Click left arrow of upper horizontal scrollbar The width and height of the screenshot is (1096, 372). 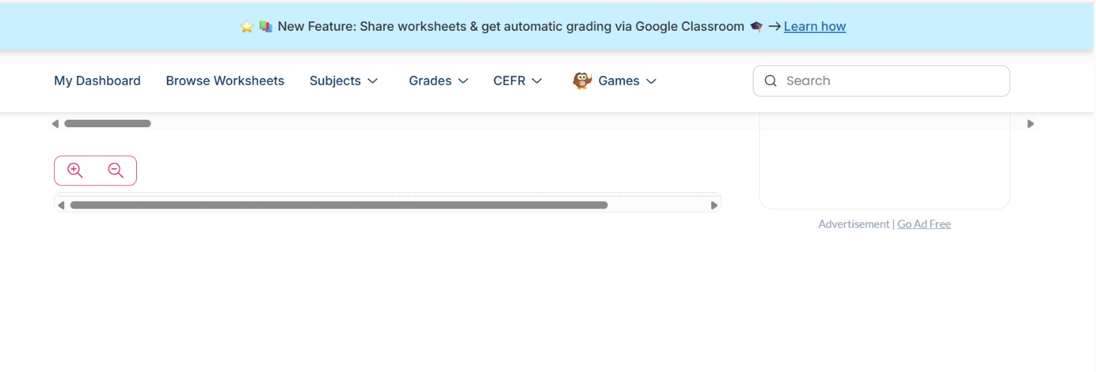(x=55, y=124)
